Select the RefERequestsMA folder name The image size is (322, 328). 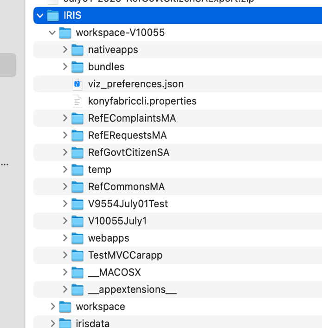click(128, 135)
